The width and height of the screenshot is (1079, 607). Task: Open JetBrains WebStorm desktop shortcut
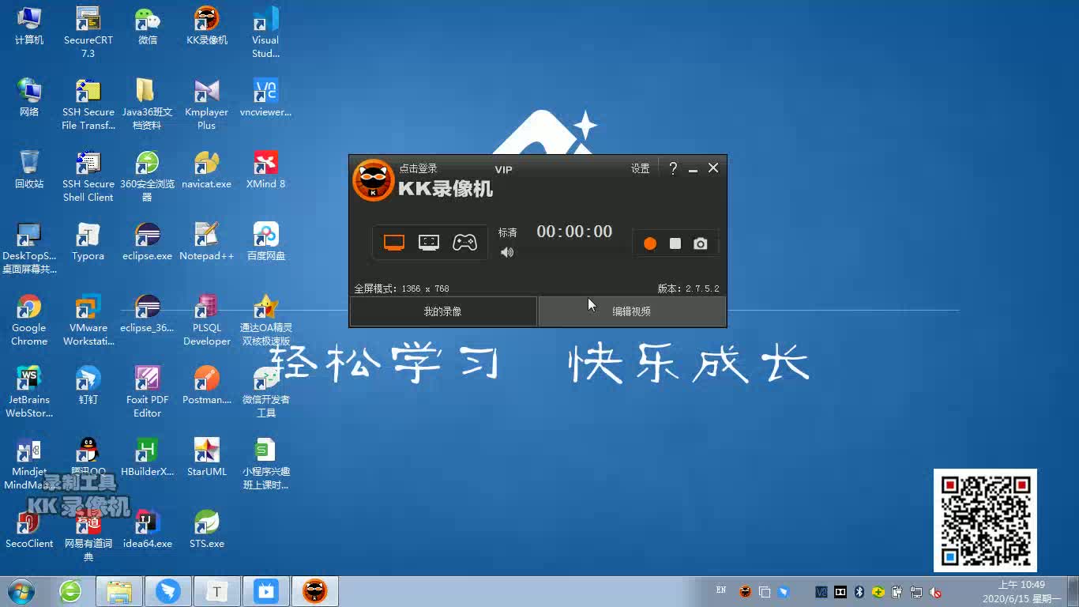29,392
